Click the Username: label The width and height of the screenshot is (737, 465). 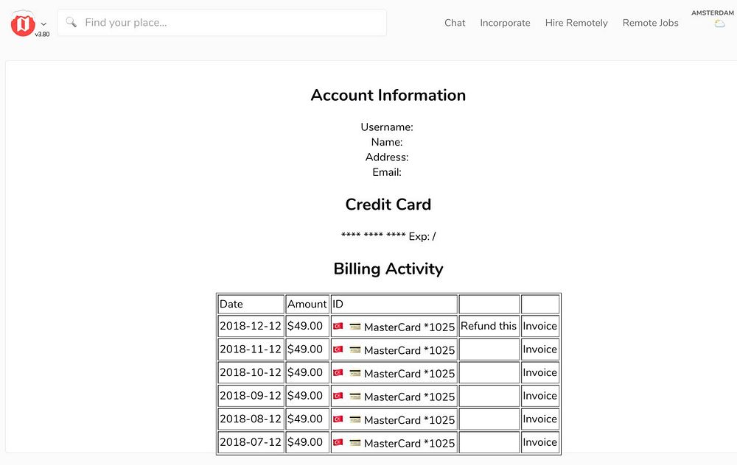pos(387,127)
